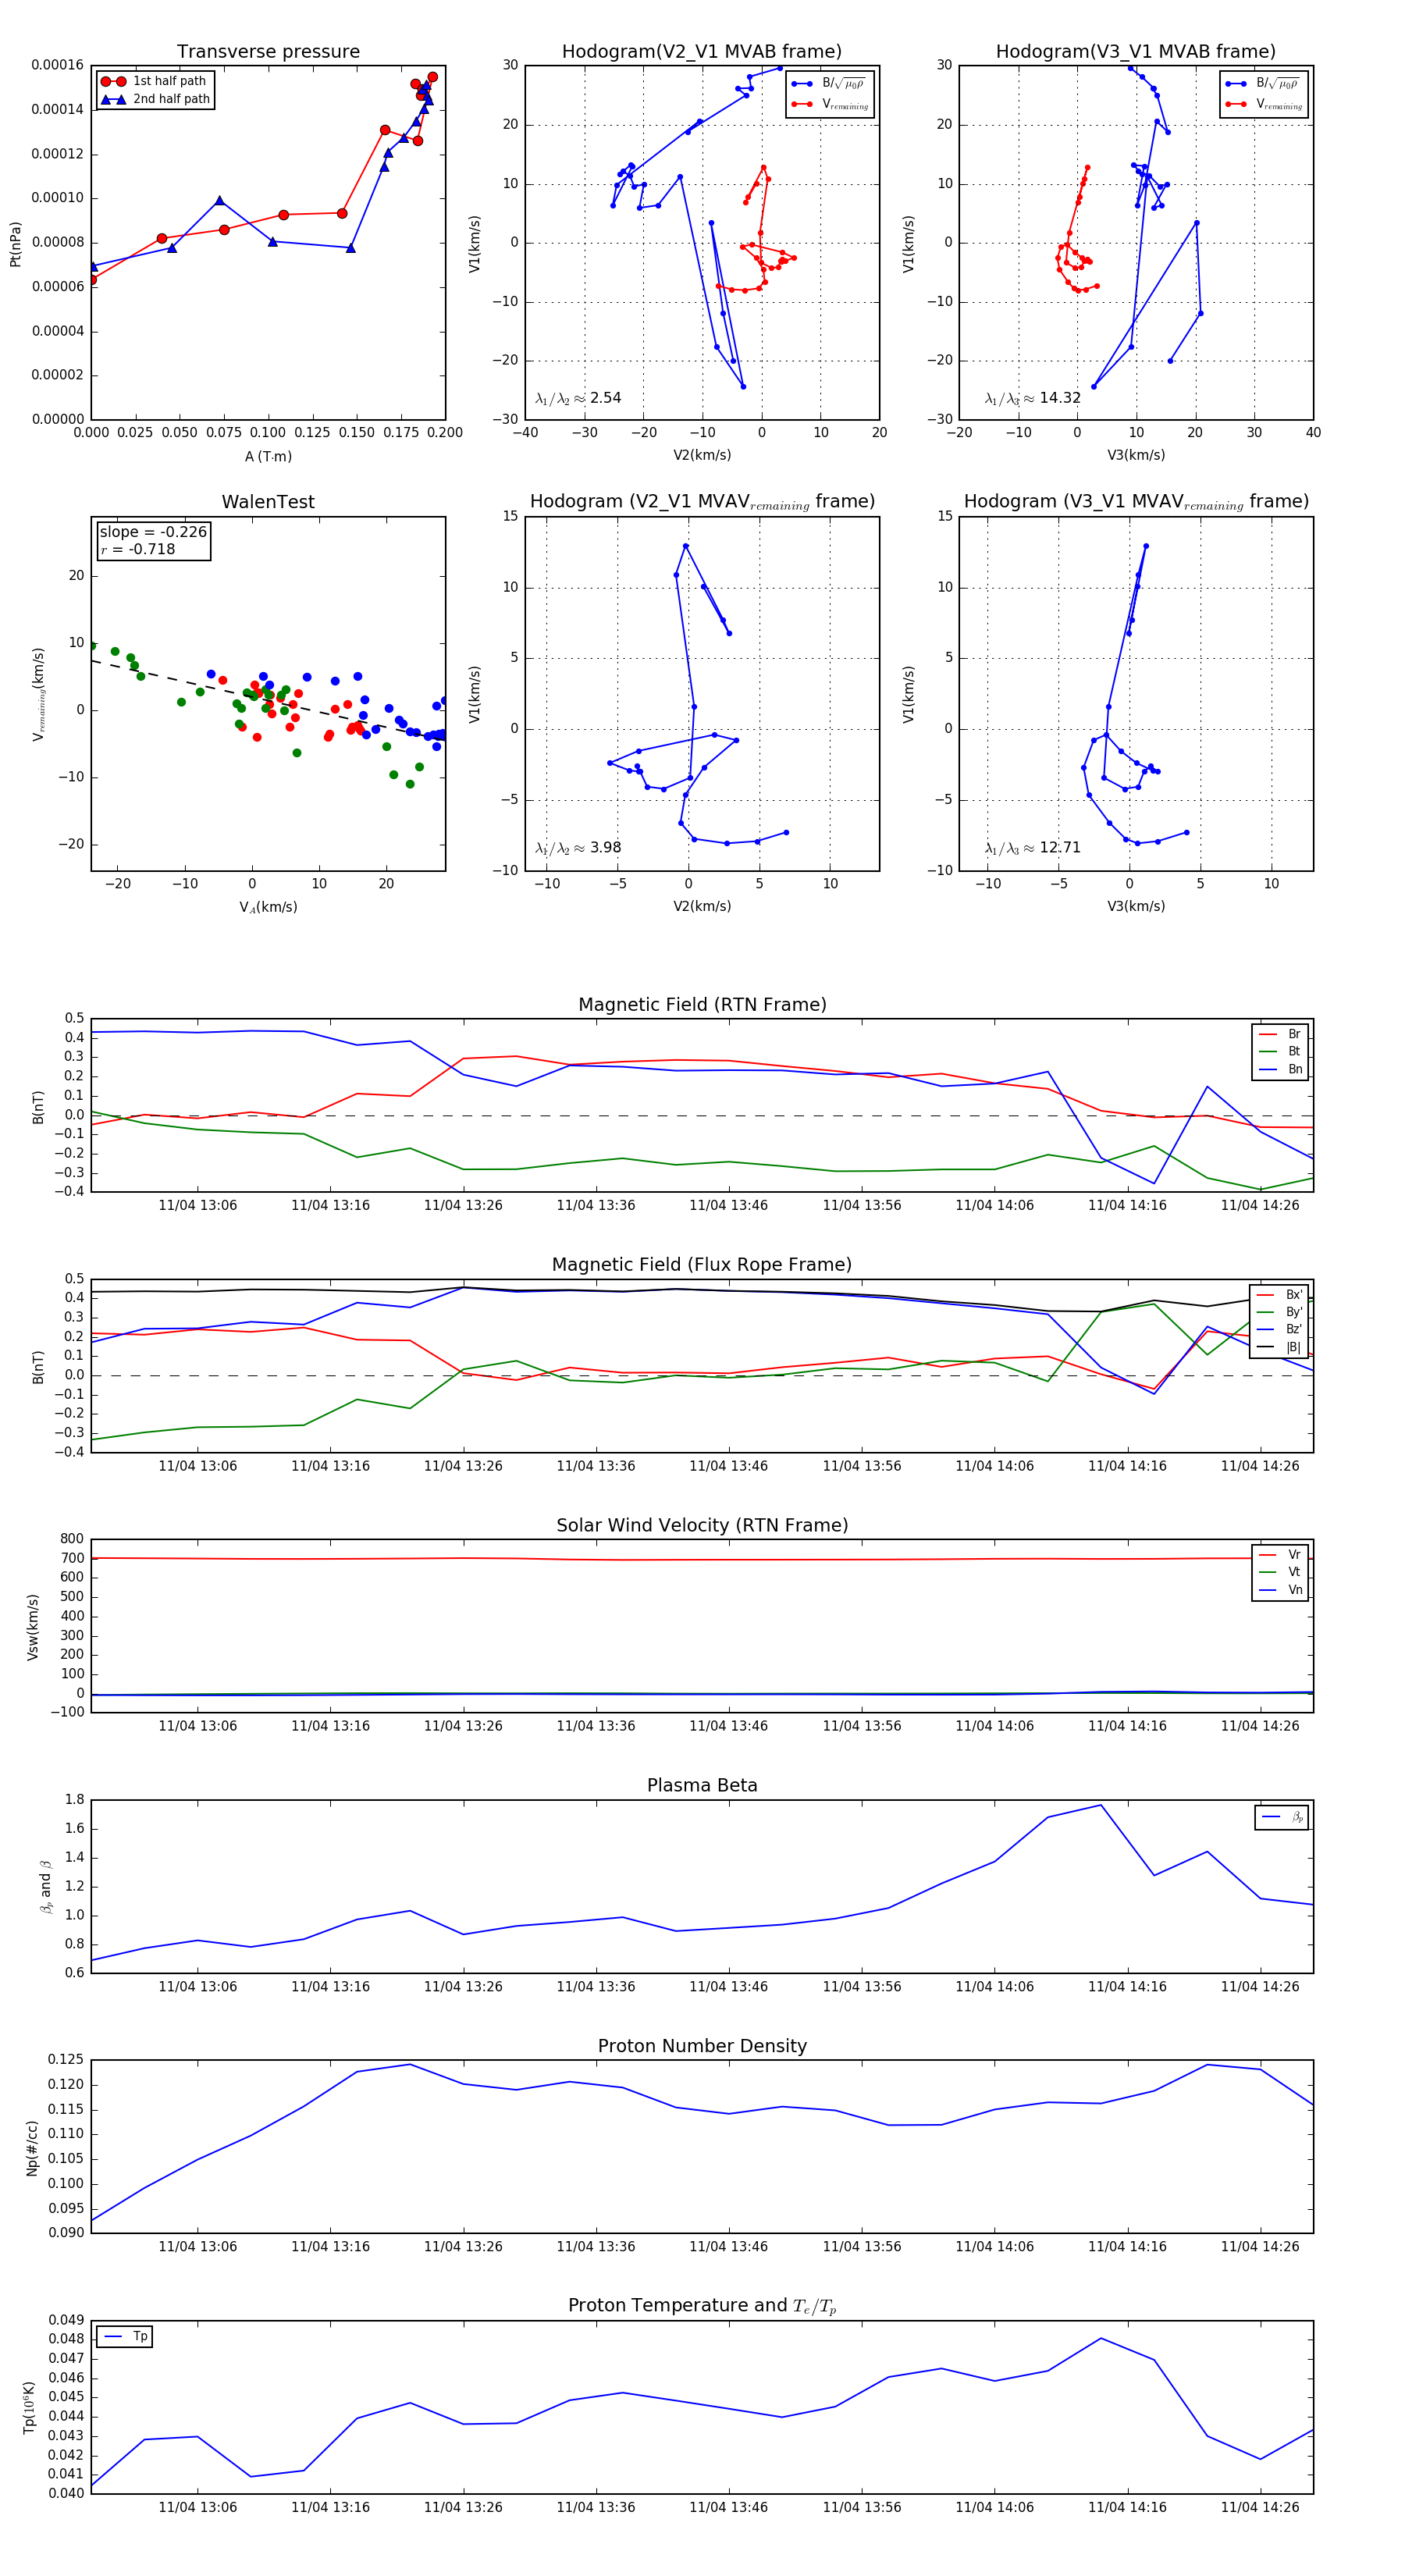Click '11/04 13:06' tick under Plasma Beta

pyautogui.click(x=198, y=1987)
